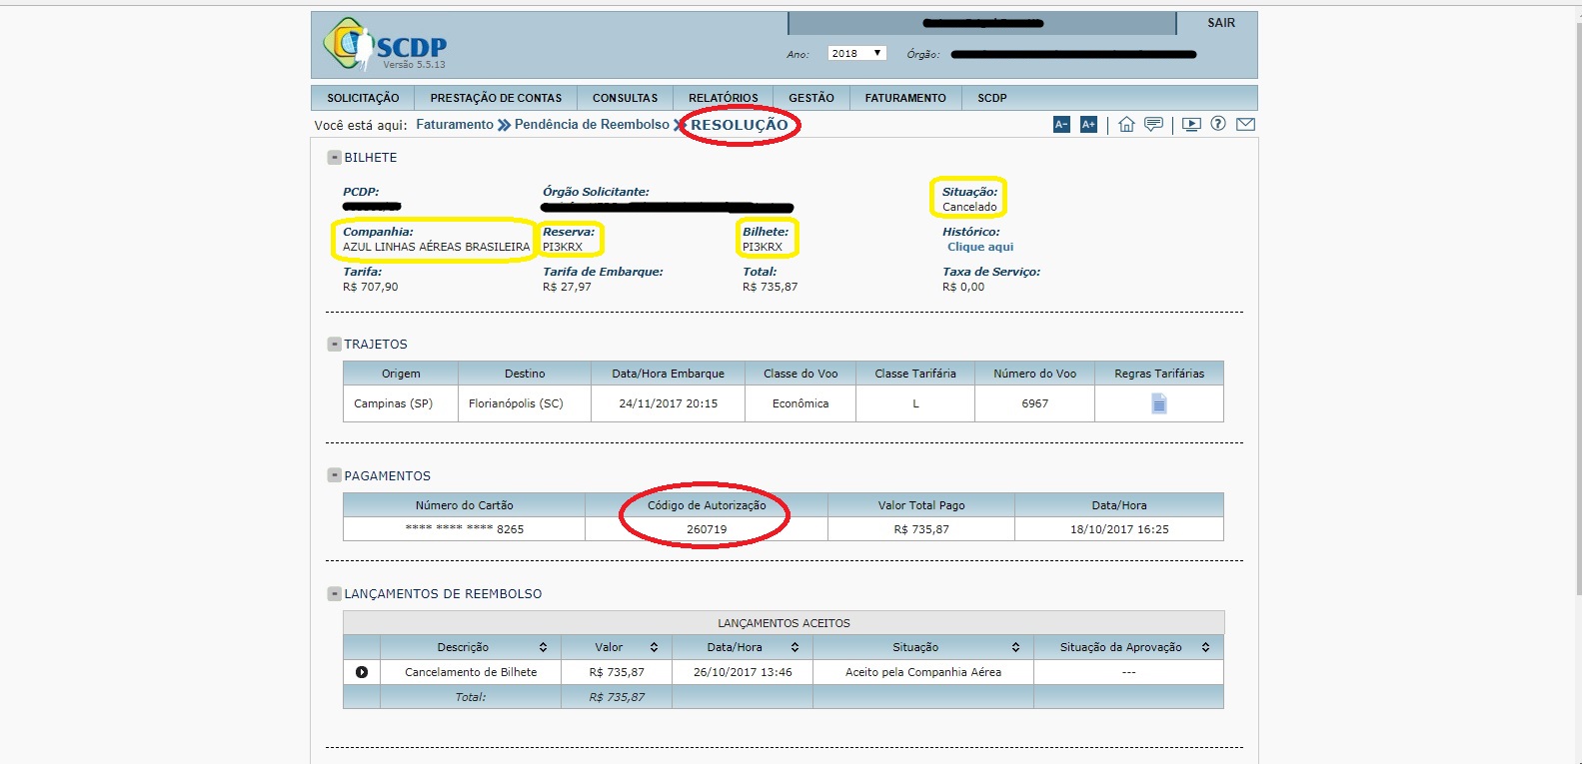
Task: Open the GESTÃO menu
Action: [810, 98]
